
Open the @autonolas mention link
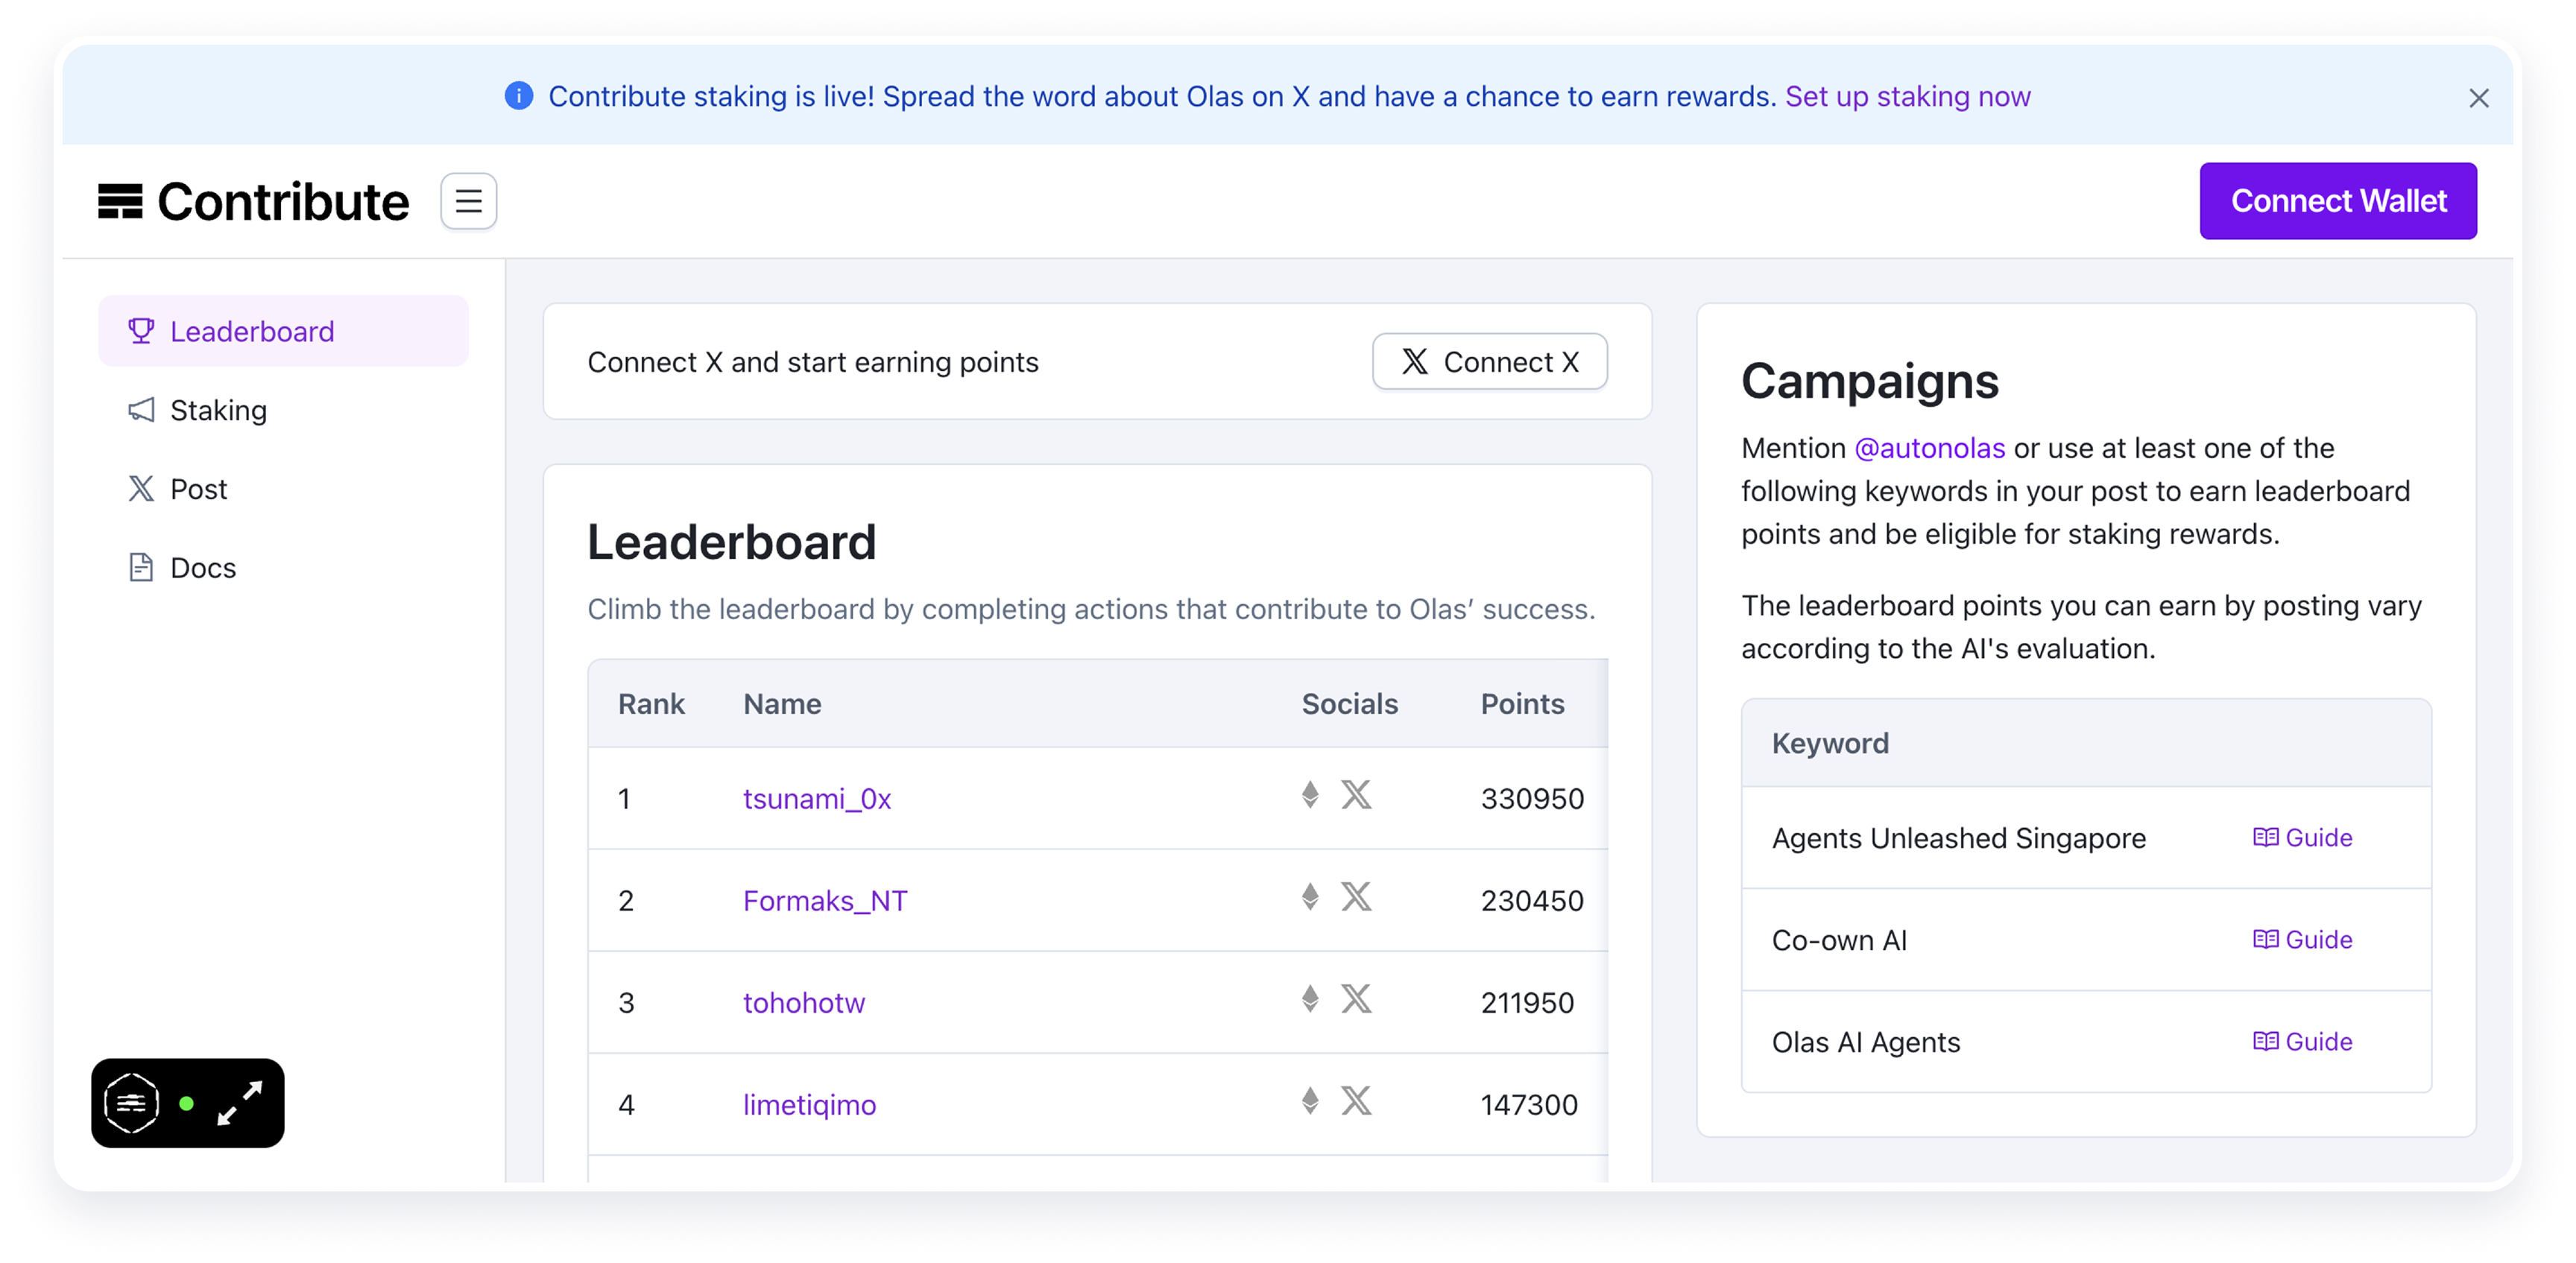click(x=1929, y=448)
